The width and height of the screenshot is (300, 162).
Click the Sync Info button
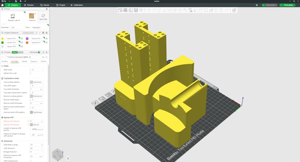[43, 17]
